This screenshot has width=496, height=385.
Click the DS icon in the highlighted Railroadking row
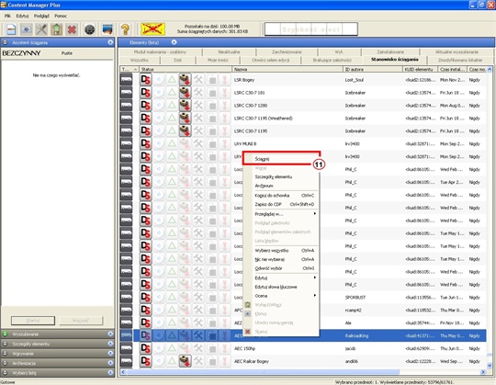pos(145,335)
